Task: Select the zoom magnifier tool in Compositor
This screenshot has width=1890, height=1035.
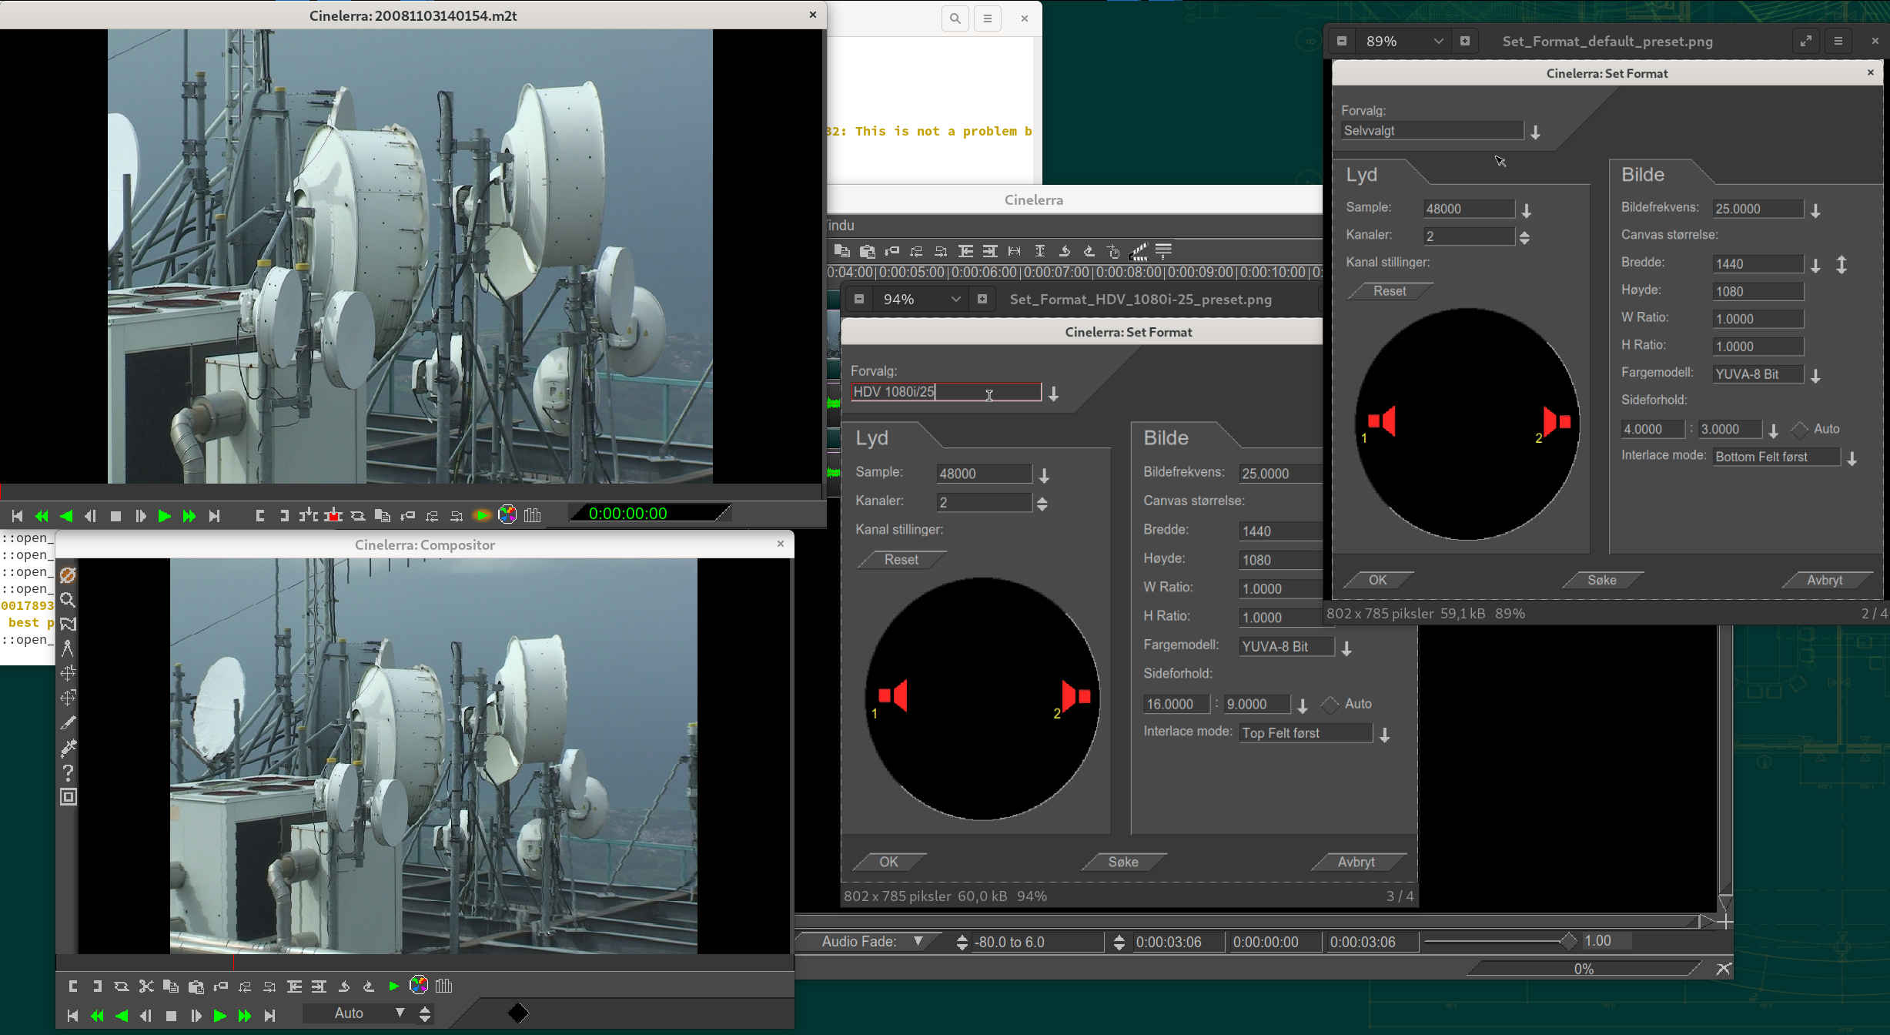Action: click(x=68, y=600)
